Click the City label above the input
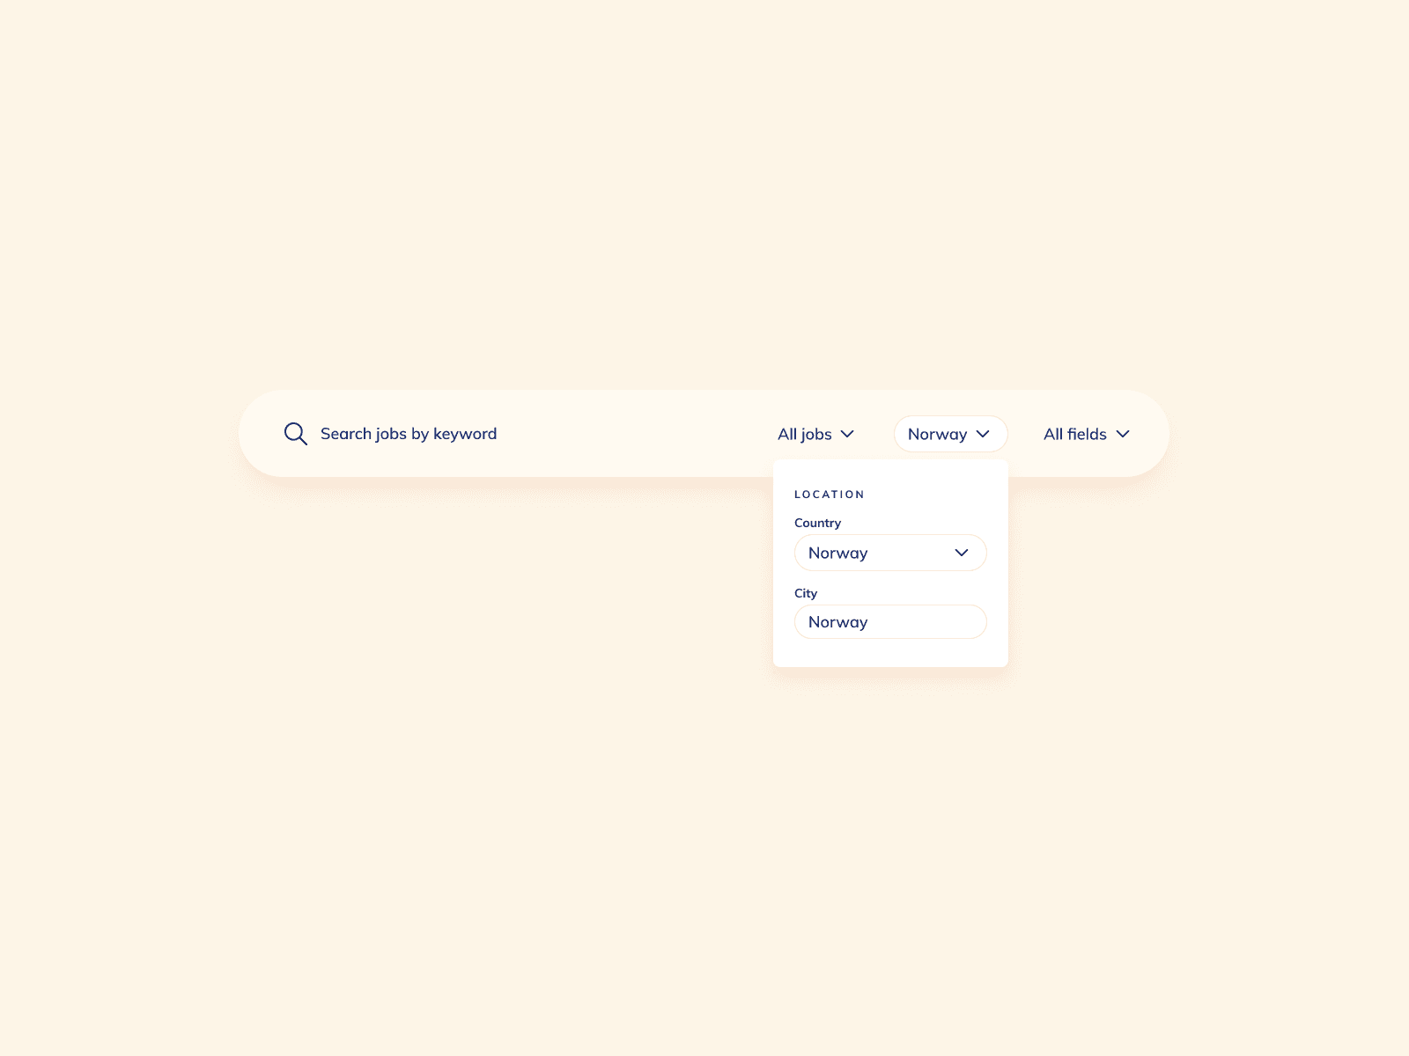Screen dimensions: 1409x1056 [805, 593]
